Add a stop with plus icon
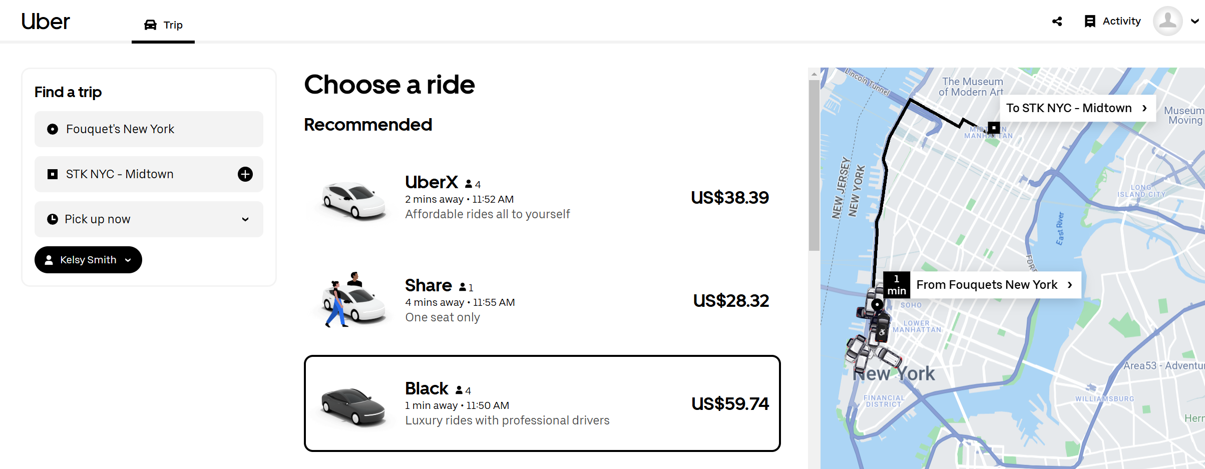The image size is (1205, 469). (245, 174)
